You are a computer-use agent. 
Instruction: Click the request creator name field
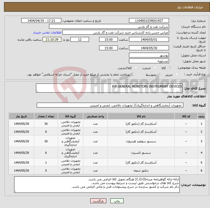tap(116, 32)
